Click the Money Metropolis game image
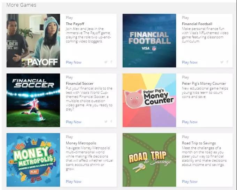The height and width of the screenshot is (190, 237). pyautogui.click(x=33, y=160)
